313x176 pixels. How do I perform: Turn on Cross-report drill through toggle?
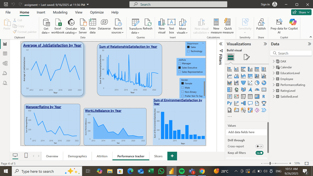pyautogui.click(x=259, y=146)
